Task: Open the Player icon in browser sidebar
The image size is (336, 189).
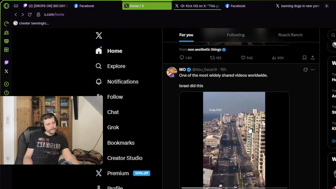Action: [x=7, y=84]
